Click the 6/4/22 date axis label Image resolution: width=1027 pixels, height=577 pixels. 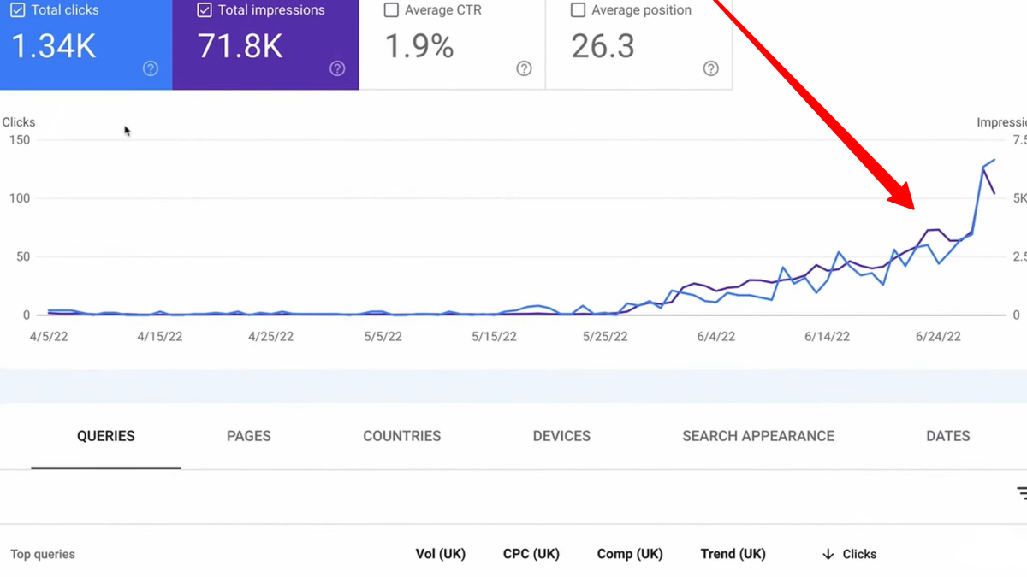point(716,337)
